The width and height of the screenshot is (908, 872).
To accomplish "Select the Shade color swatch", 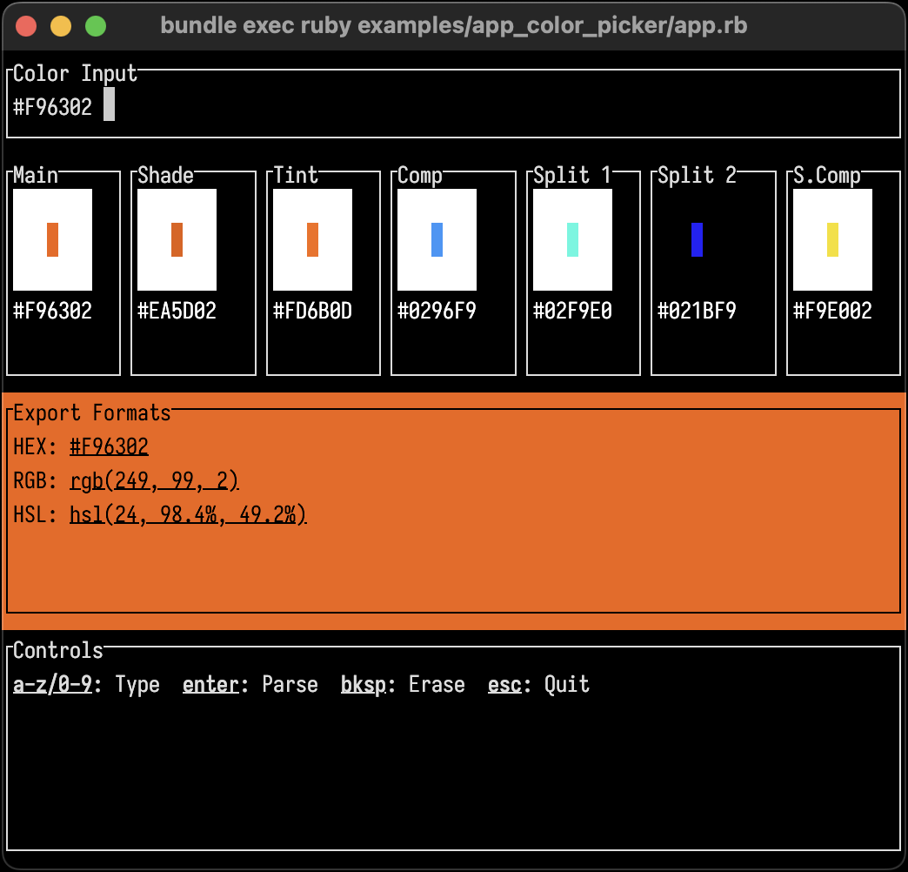I will coord(177,239).
